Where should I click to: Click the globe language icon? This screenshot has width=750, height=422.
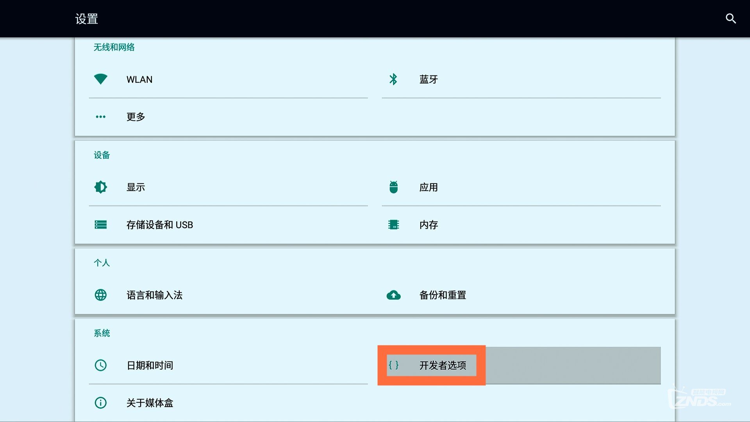click(100, 295)
